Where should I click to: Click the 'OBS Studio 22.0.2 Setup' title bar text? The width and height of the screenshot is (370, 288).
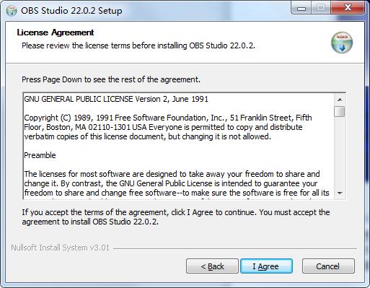(x=71, y=11)
